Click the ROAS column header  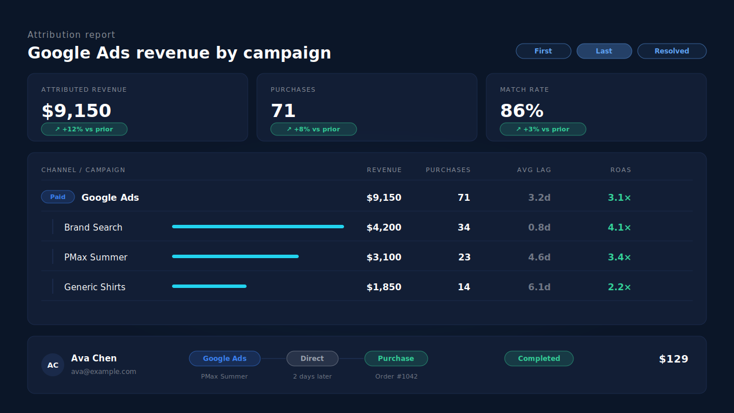620,170
